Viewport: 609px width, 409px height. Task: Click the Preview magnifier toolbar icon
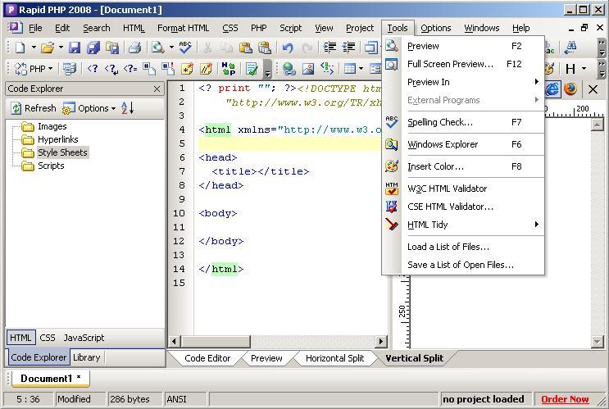tap(157, 48)
